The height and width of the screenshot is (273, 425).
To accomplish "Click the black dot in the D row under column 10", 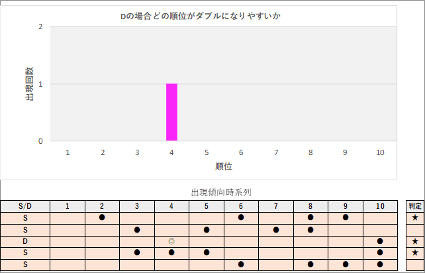I will [x=380, y=241].
